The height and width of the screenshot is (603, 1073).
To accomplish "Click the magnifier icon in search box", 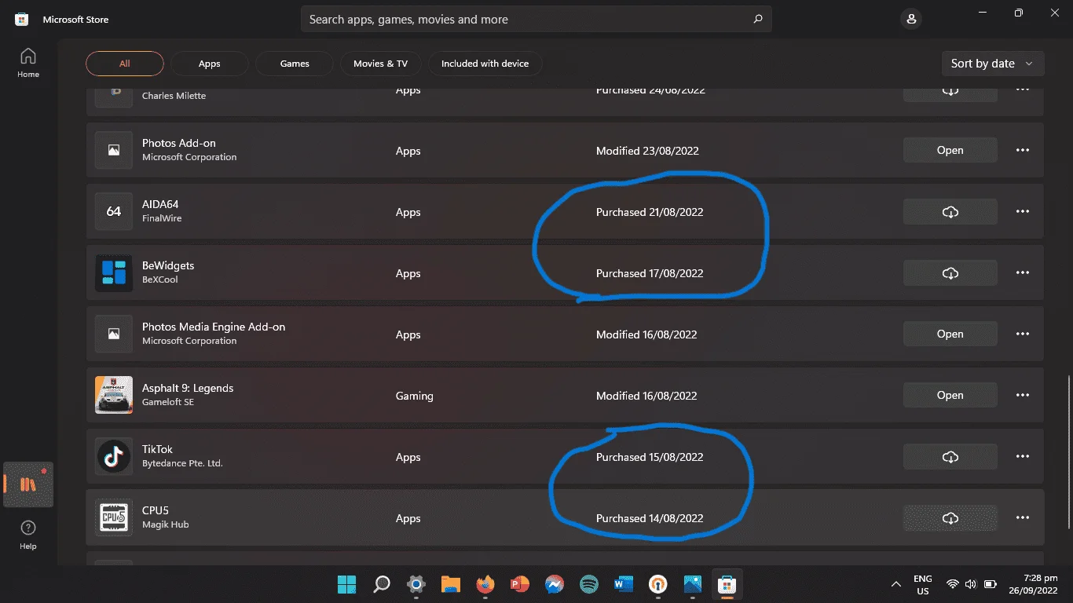I will click(x=757, y=20).
